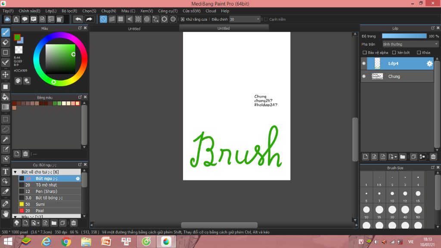Enable the Xén bớt checkbox

point(394,53)
